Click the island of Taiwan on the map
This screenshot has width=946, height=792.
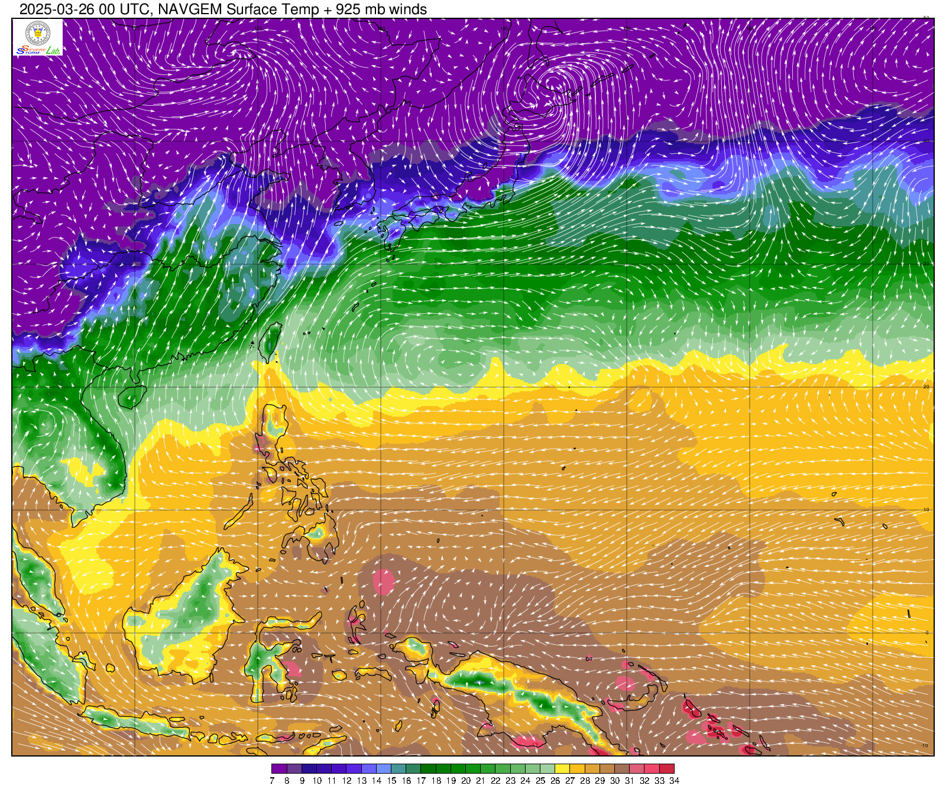click(x=271, y=340)
